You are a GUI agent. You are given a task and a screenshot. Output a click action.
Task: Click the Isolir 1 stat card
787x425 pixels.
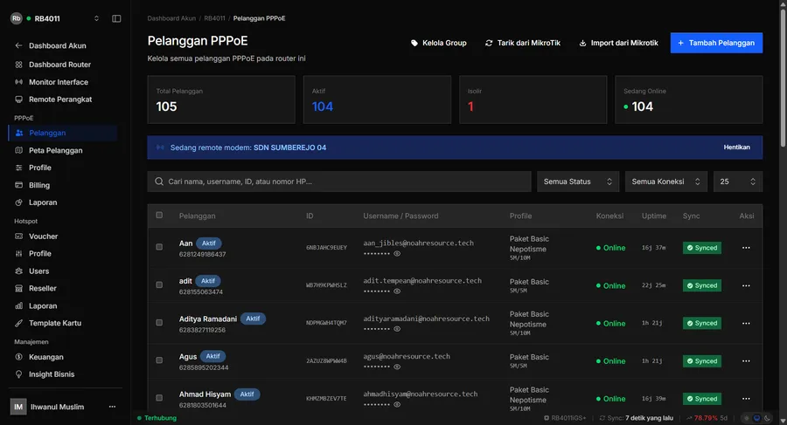point(533,99)
